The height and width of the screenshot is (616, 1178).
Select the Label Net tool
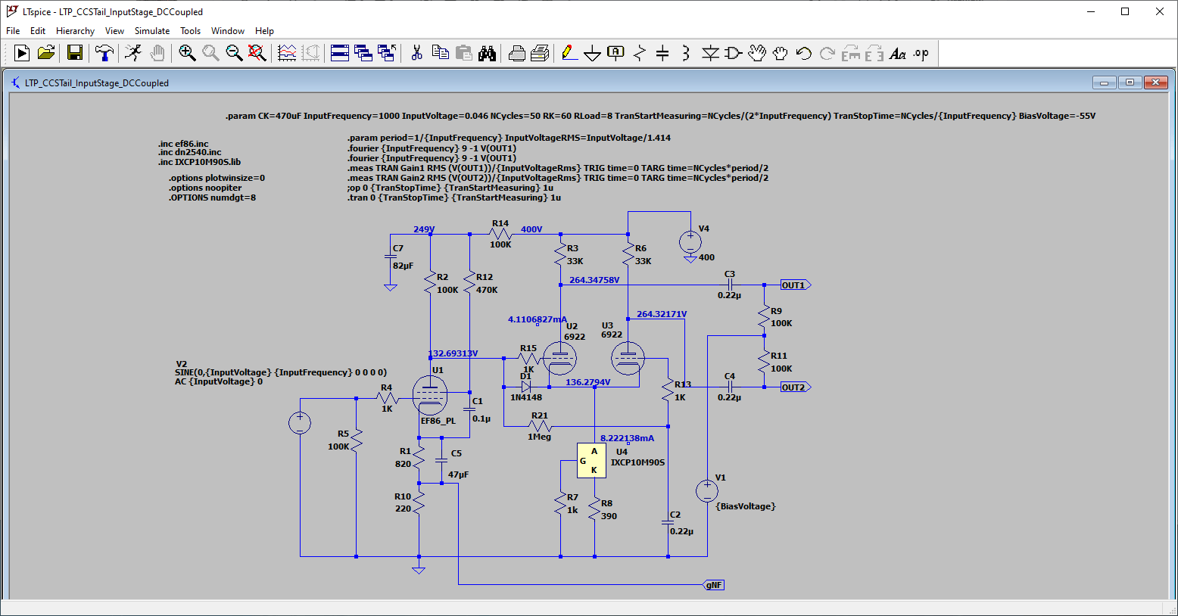point(616,53)
